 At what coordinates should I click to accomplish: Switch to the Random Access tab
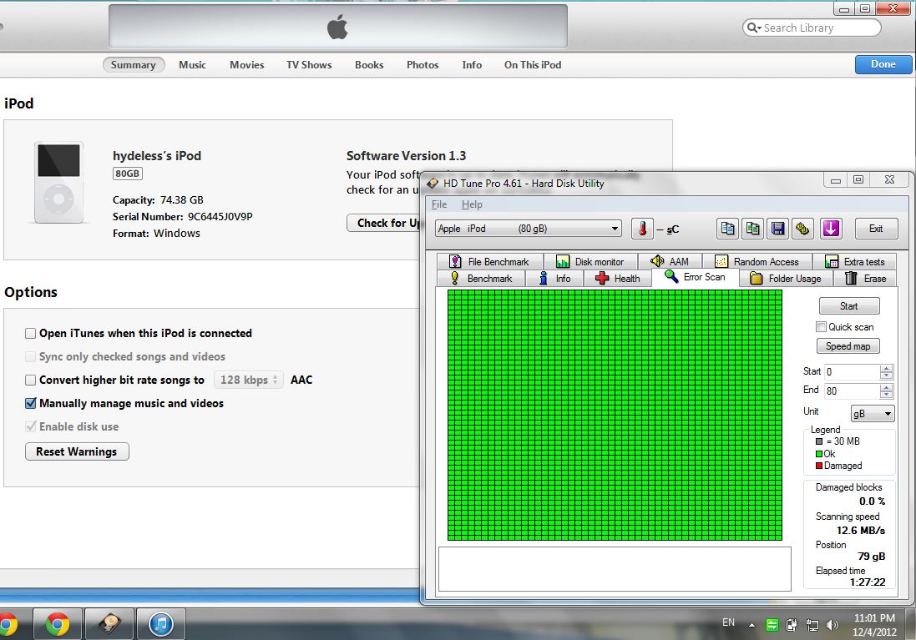coord(757,262)
